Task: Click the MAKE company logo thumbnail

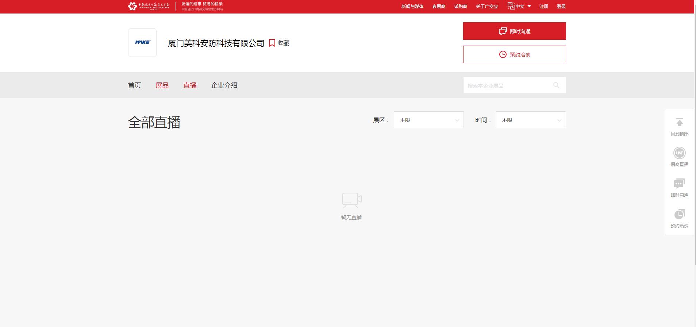Action: pos(142,43)
